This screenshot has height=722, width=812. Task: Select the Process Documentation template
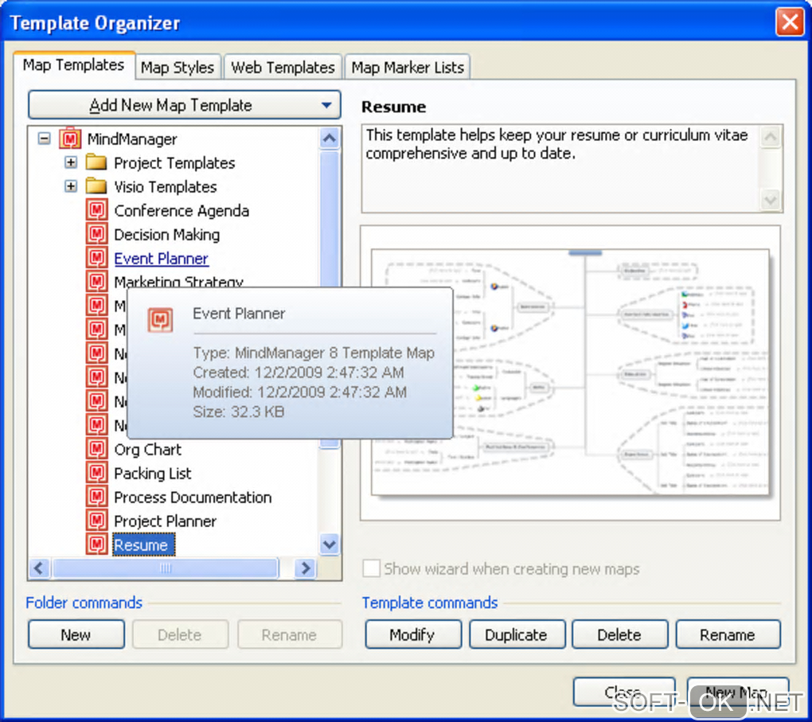click(x=193, y=498)
